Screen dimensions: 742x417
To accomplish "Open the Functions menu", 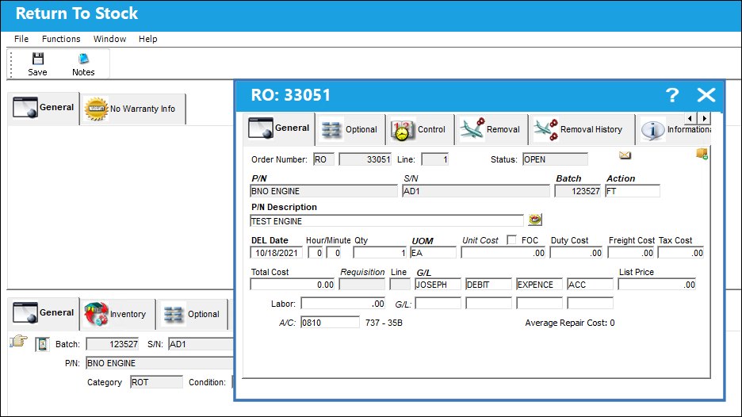I will (61, 39).
